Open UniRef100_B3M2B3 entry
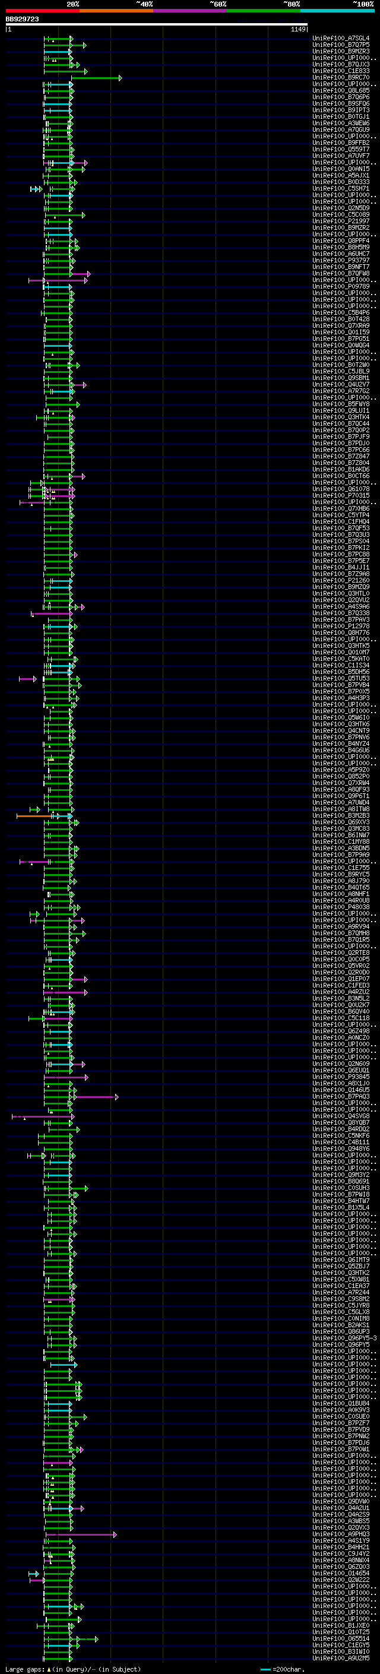This screenshot has height=1674, width=380. pyautogui.click(x=341, y=815)
